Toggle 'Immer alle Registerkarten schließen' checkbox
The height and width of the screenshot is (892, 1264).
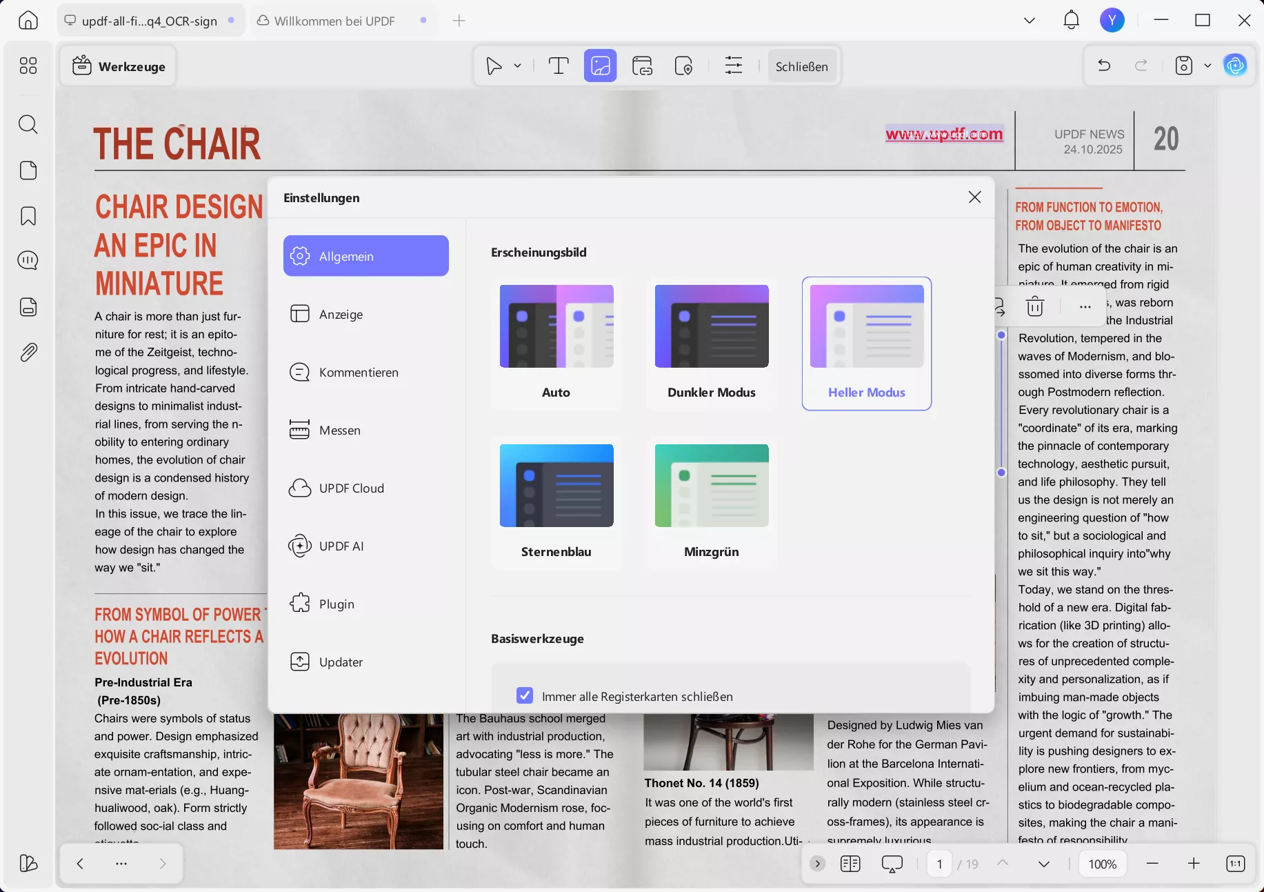pyautogui.click(x=525, y=695)
